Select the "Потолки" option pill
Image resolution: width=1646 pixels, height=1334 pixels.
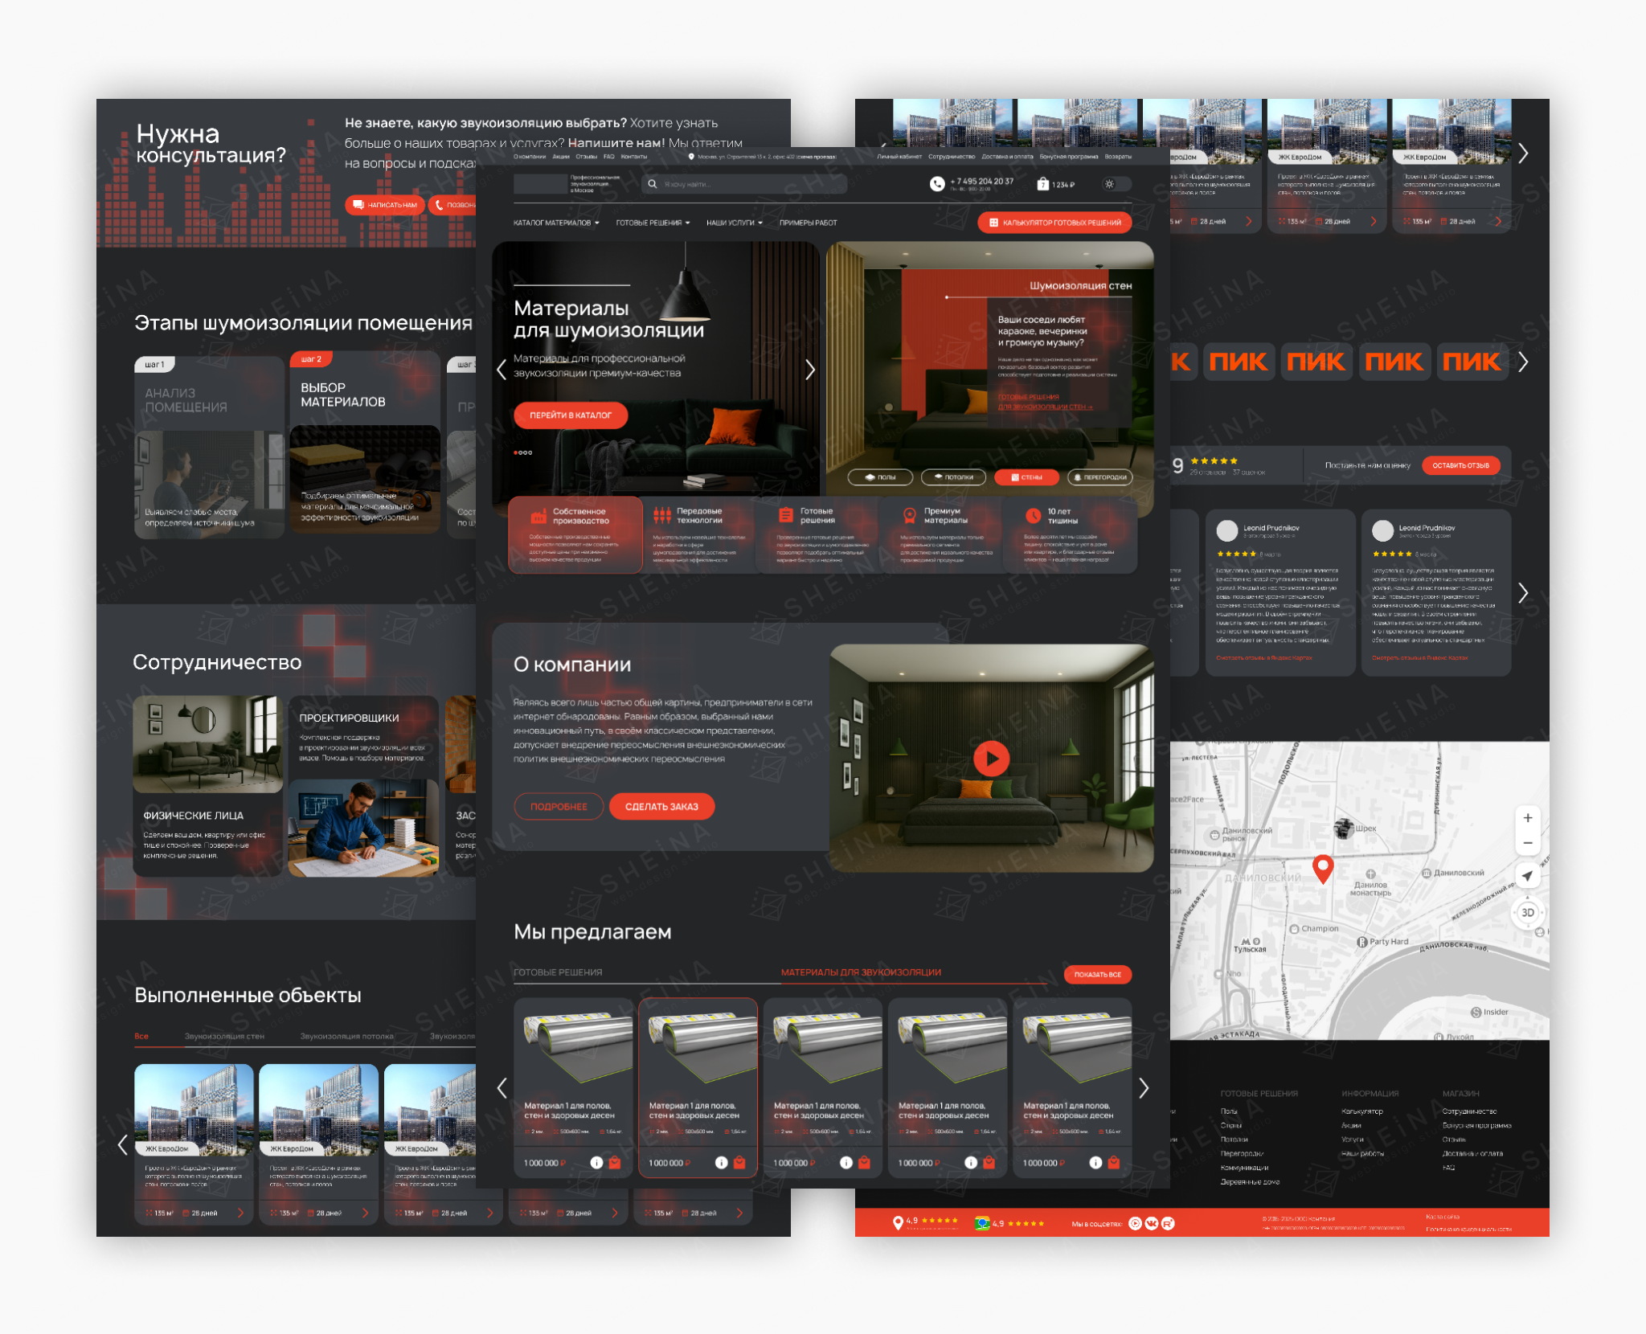click(953, 477)
